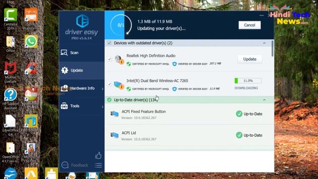
Task: Click the Scan magnifier icon
Action: (x=64, y=53)
